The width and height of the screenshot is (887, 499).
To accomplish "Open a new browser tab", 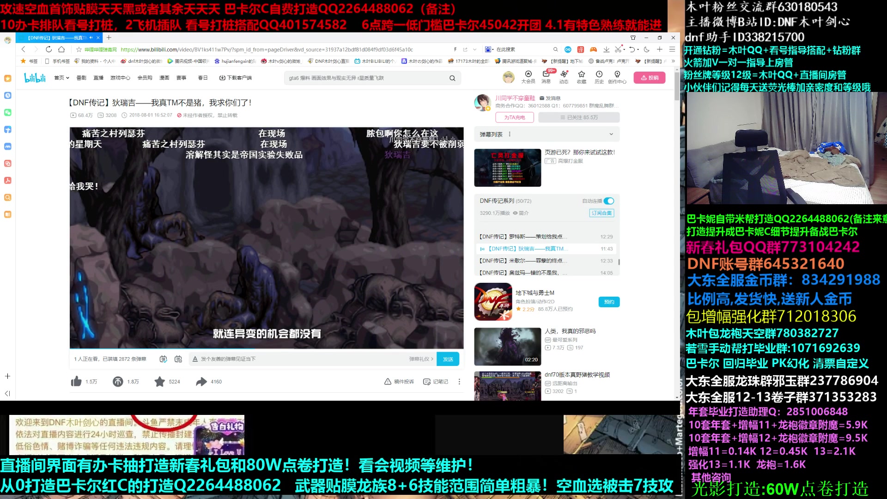I will pyautogui.click(x=109, y=37).
